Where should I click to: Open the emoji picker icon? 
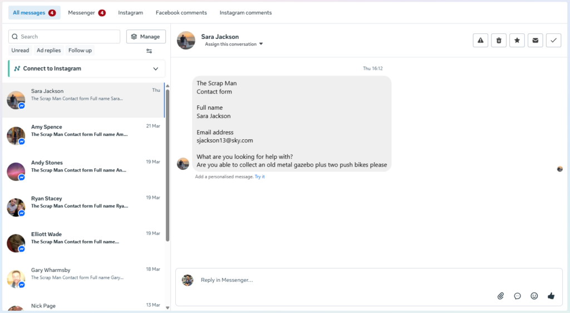point(534,296)
